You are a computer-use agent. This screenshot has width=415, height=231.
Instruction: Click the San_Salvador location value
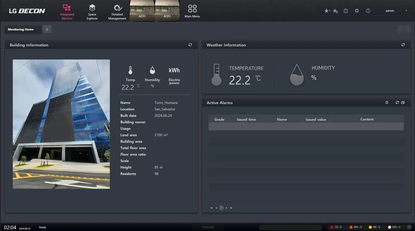click(x=165, y=109)
